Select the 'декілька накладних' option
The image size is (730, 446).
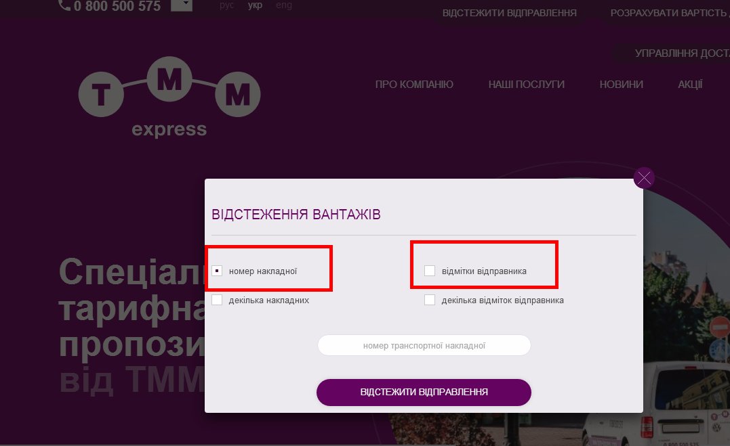217,300
